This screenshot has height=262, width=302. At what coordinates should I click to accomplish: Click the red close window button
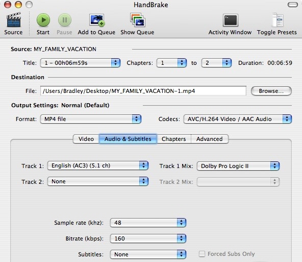point(8,5)
